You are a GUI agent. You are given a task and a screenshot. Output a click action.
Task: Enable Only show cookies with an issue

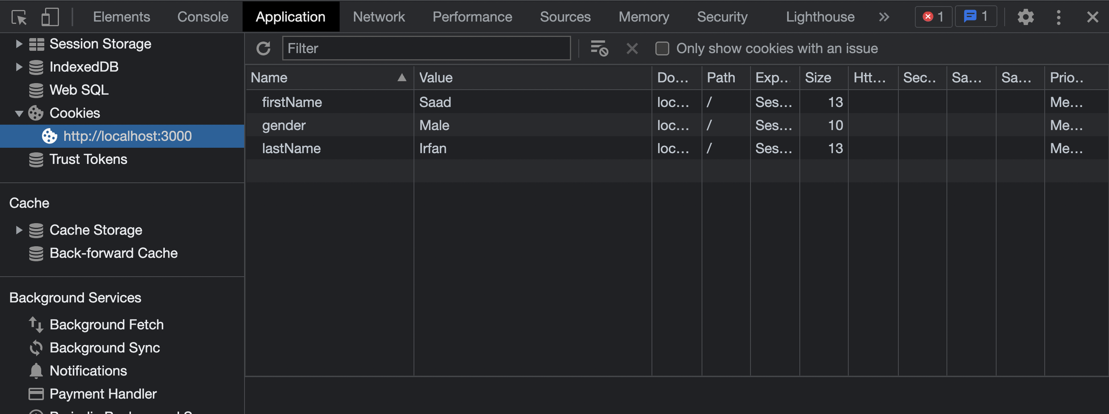coord(662,48)
